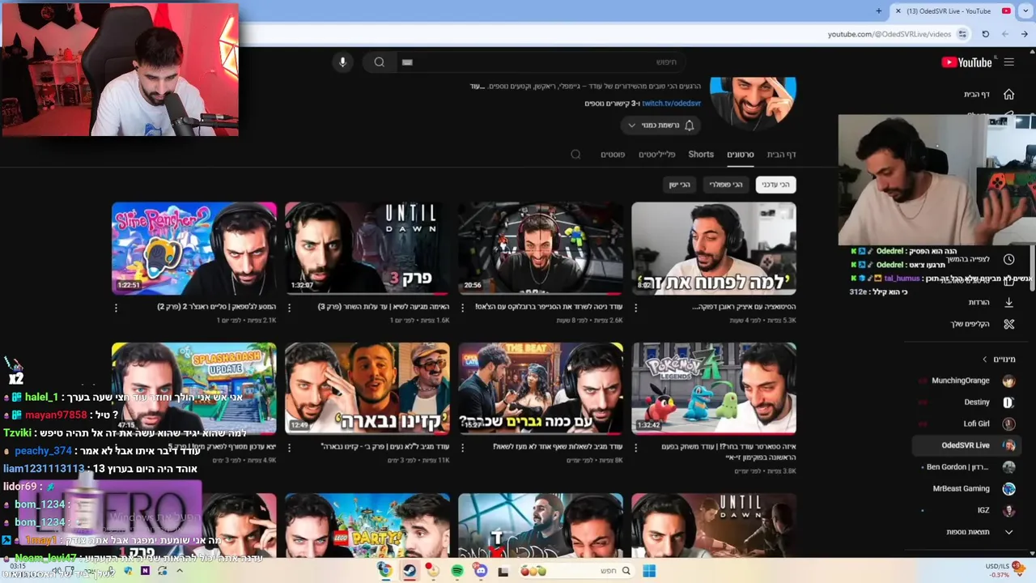Open IGZ subscription channel
The image size is (1036, 583).
coord(967,510)
